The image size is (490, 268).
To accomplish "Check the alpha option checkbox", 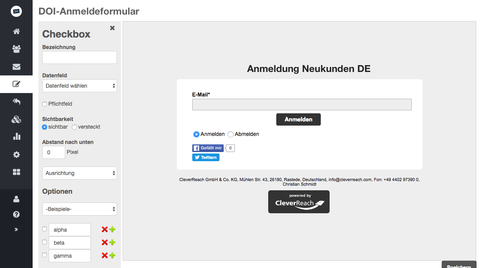I will coord(45,229).
